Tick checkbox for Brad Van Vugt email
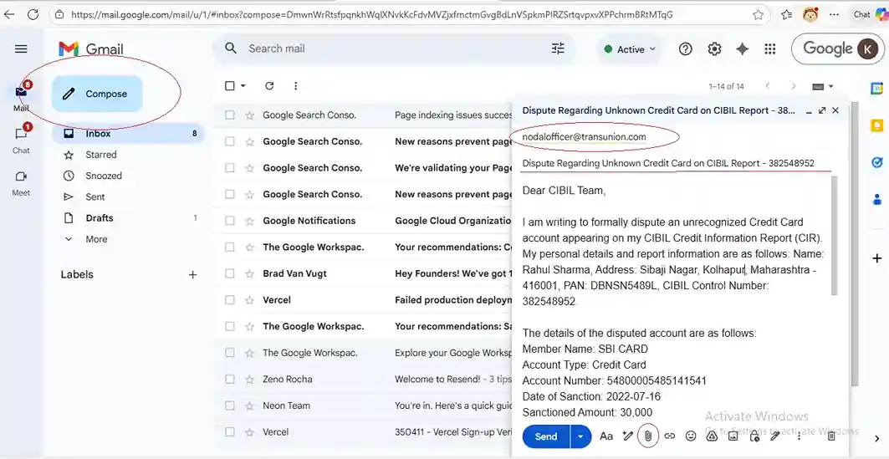Image resolution: width=889 pixels, height=459 pixels. pos(230,273)
